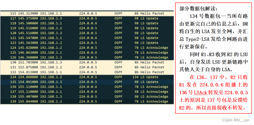254x125 pixels.
Task: Select packet 136 LS Acknowledge row
Action: [87, 87]
